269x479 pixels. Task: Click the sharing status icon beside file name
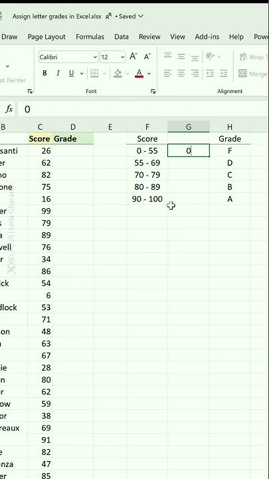(x=108, y=17)
